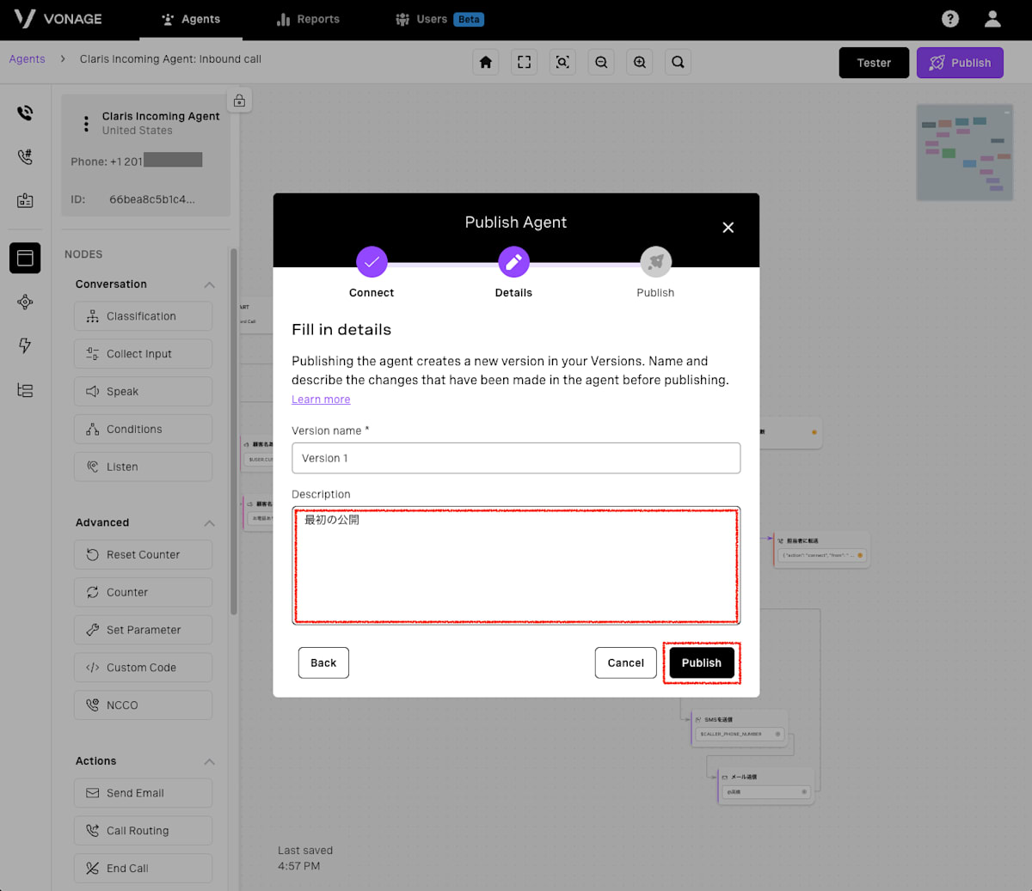Click the canvas minimap thumbnail

click(965, 152)
